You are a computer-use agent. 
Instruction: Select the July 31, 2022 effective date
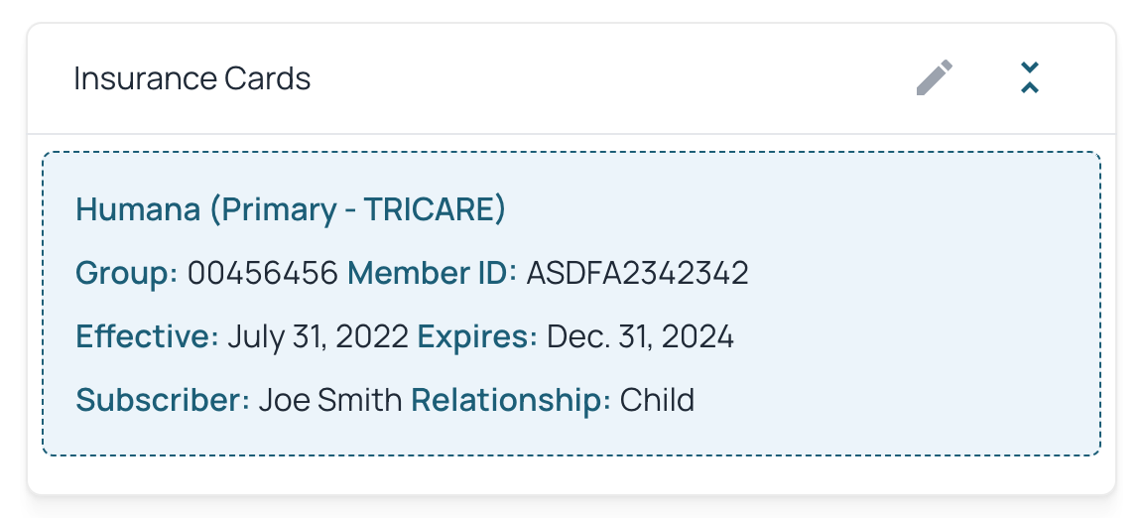coord(318,336)
